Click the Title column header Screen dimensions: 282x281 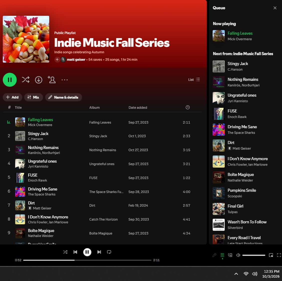tap(18, 107)
